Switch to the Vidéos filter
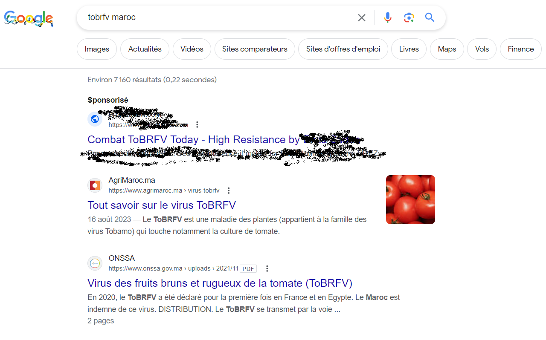The width and height of the screenshot is (546, 340). click(192, 49)
